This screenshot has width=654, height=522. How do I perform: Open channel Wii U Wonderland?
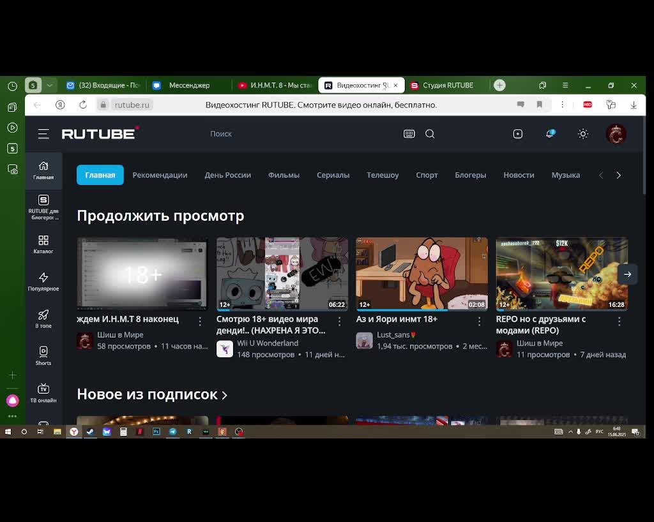coord(268,343)
